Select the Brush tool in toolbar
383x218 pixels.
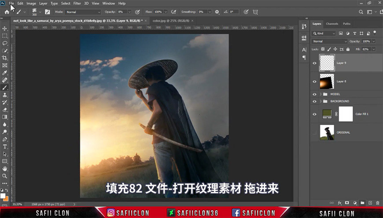click(5, 87)
